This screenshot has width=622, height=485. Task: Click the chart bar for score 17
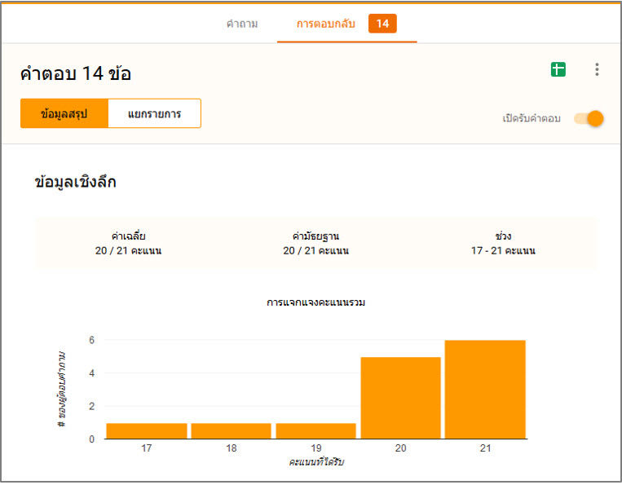[x=147, y=430]
